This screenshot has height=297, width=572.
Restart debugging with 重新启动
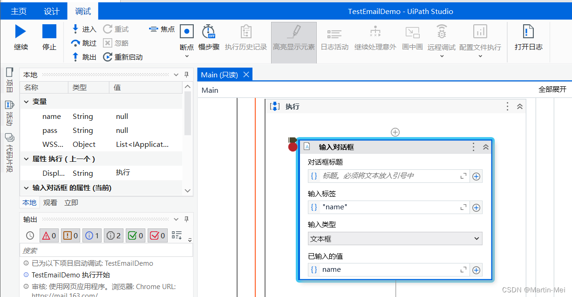click(123, 57)
